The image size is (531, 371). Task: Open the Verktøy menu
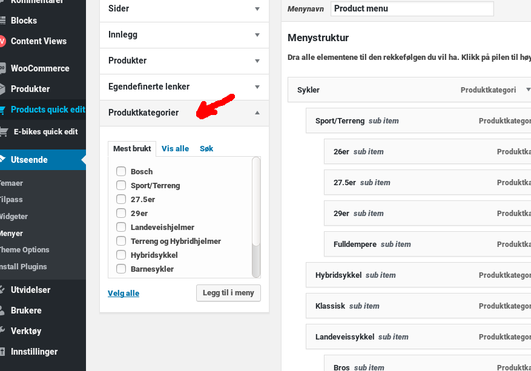26,331
